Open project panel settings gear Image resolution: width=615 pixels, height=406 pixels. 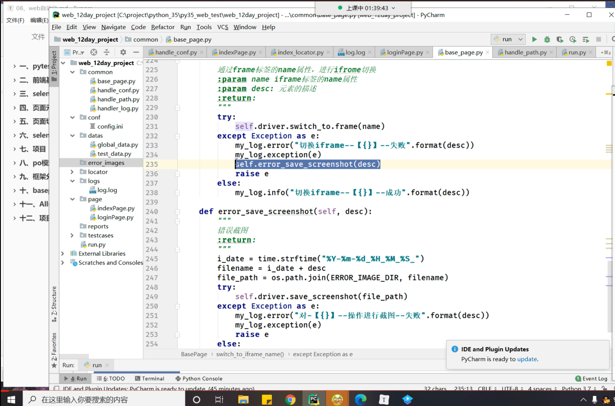123,52
